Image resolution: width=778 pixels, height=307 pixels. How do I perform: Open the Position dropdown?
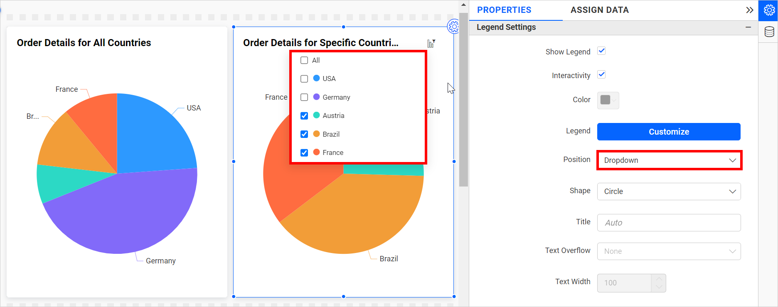coord(669,160)
